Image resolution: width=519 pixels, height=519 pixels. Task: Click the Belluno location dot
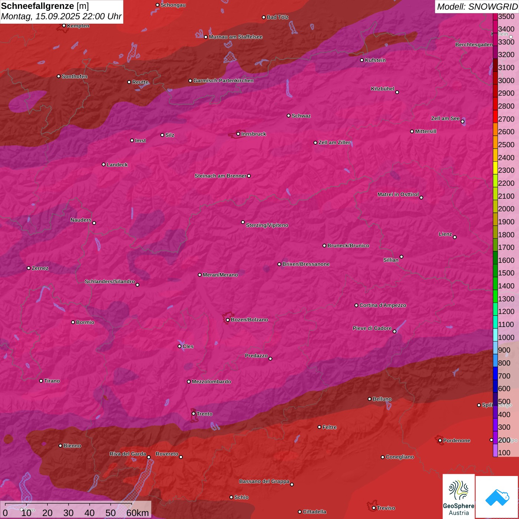(369, 399)
